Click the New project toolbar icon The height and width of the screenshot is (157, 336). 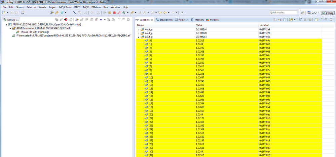[4, 13]
